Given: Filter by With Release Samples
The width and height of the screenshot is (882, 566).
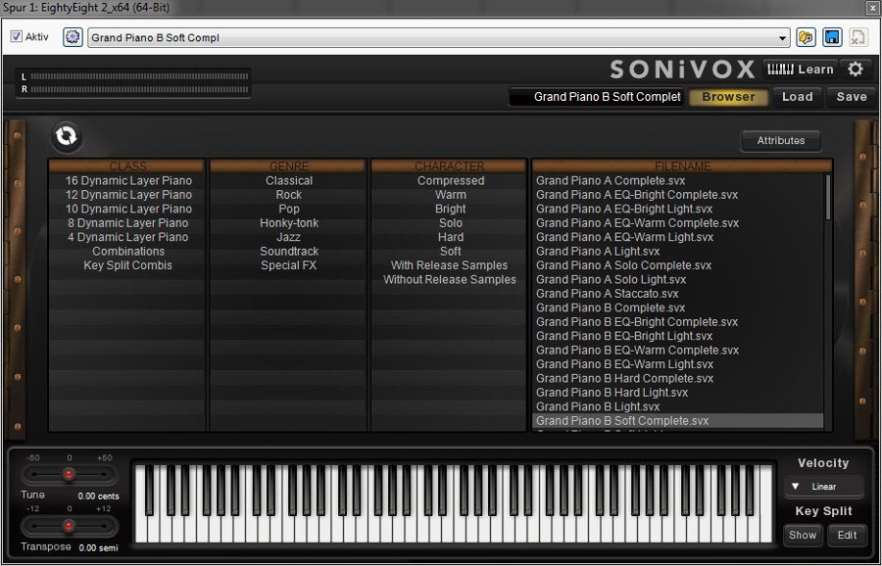Looking at the screenshot, I should tap(450, 265).
